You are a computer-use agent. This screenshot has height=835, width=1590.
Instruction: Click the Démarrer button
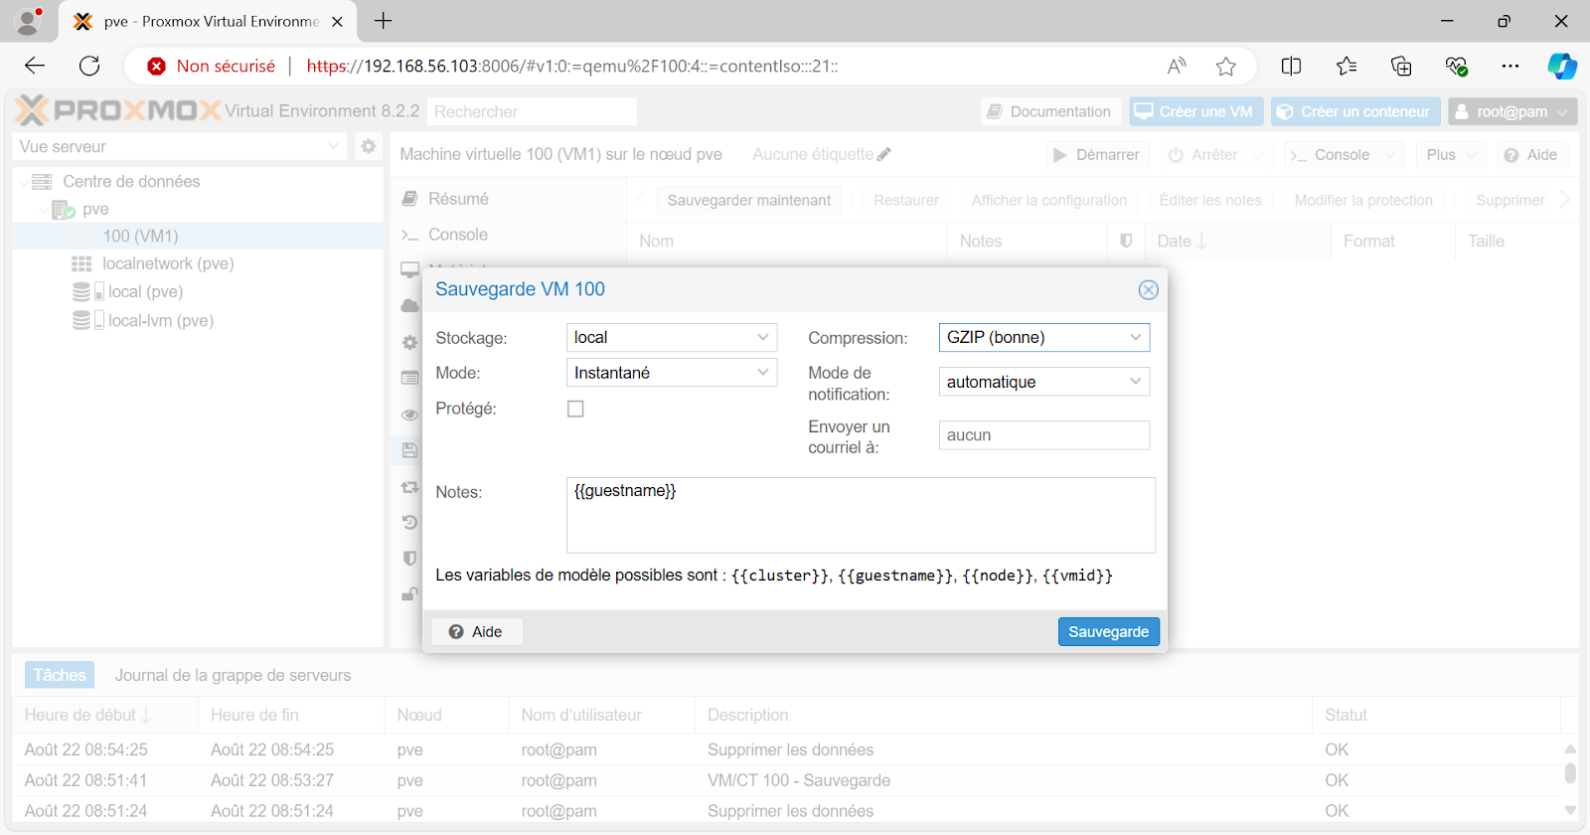pos(1096,155)
